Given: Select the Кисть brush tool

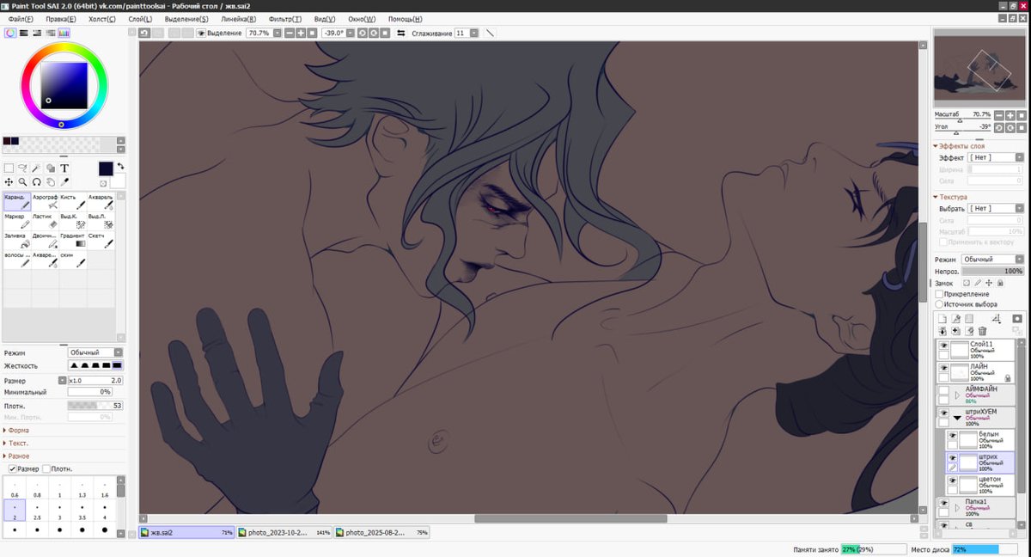Looking at the screenshot, I should tap(74, 201).
